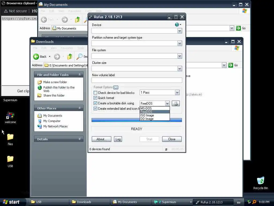Collapse the FreeDOS boot type combo box
Screen dimensions: 274x206
[167, 103]
